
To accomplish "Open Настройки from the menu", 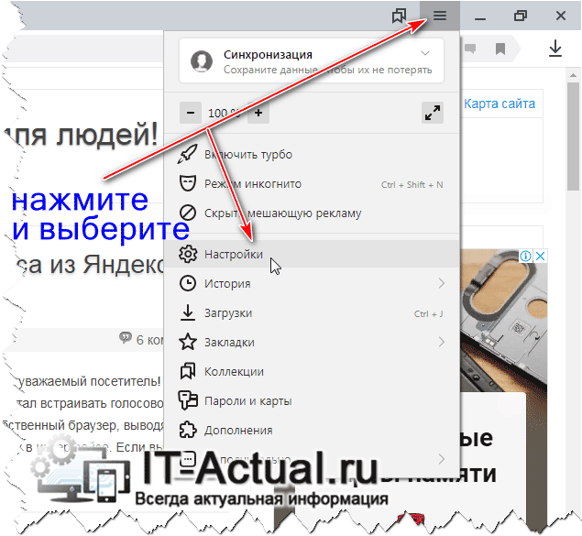I will [x=312, y=254].
